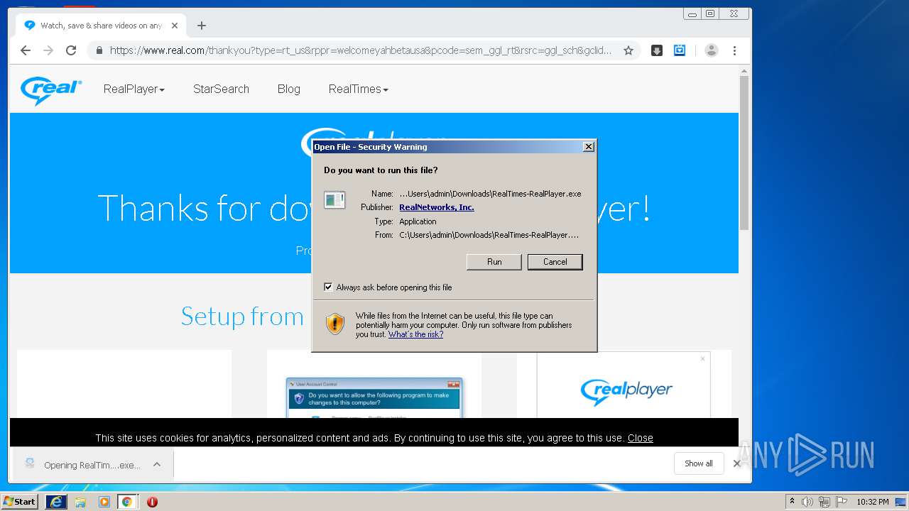The width and height of the screenshot is (909, 511).
Task: Click the Chrome forward arrow
Action: pyautogui.click(x=48, y=50)
